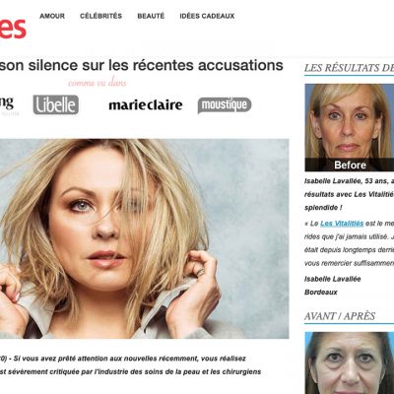Follow the Les Vitalités hyperlink
The height and width of the screenshot is (394, 394).
[x=342, y=224]
